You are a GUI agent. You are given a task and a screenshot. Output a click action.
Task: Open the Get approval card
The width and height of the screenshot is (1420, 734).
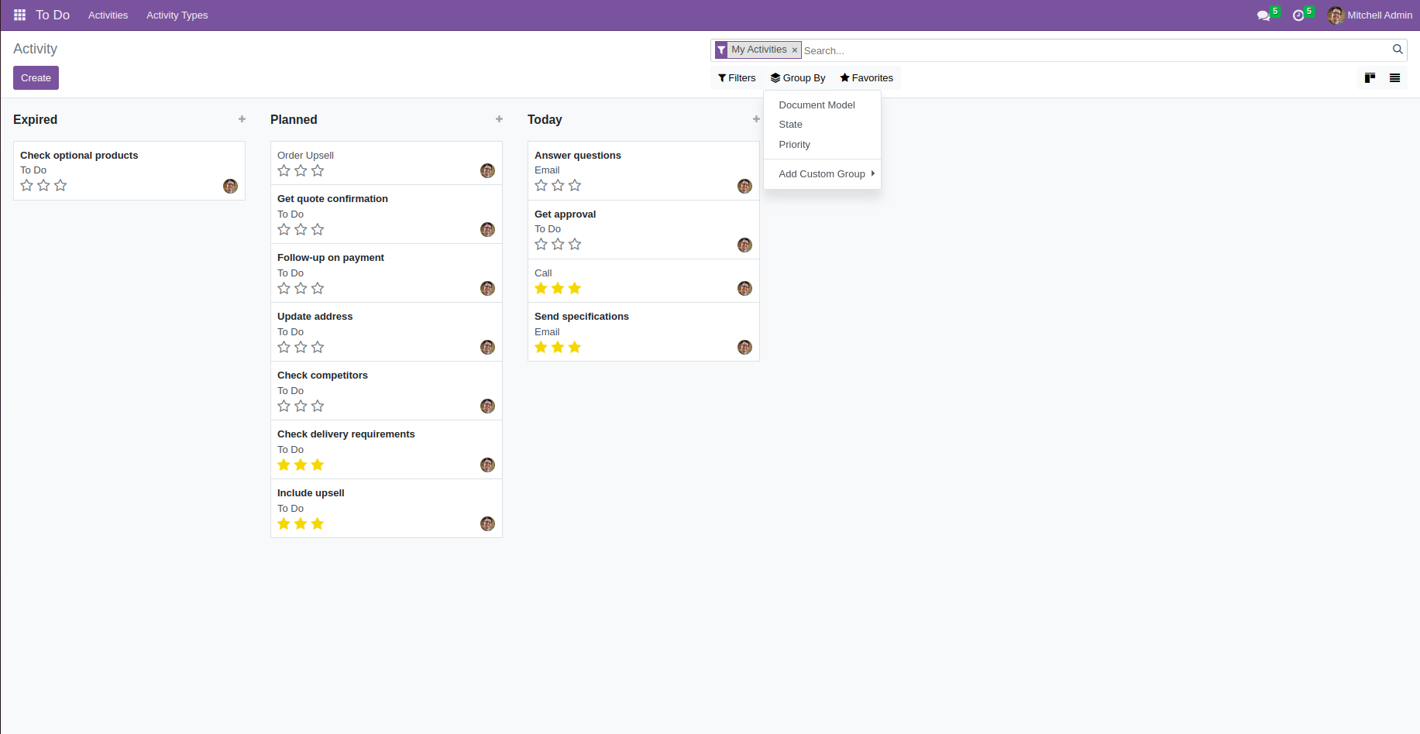(643, 229)
